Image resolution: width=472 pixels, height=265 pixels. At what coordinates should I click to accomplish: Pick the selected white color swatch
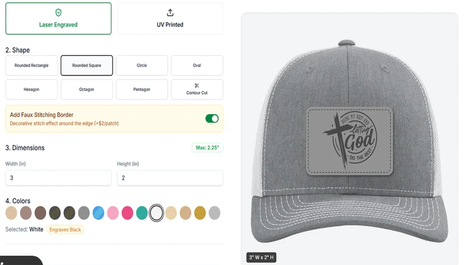coord(156,213)
